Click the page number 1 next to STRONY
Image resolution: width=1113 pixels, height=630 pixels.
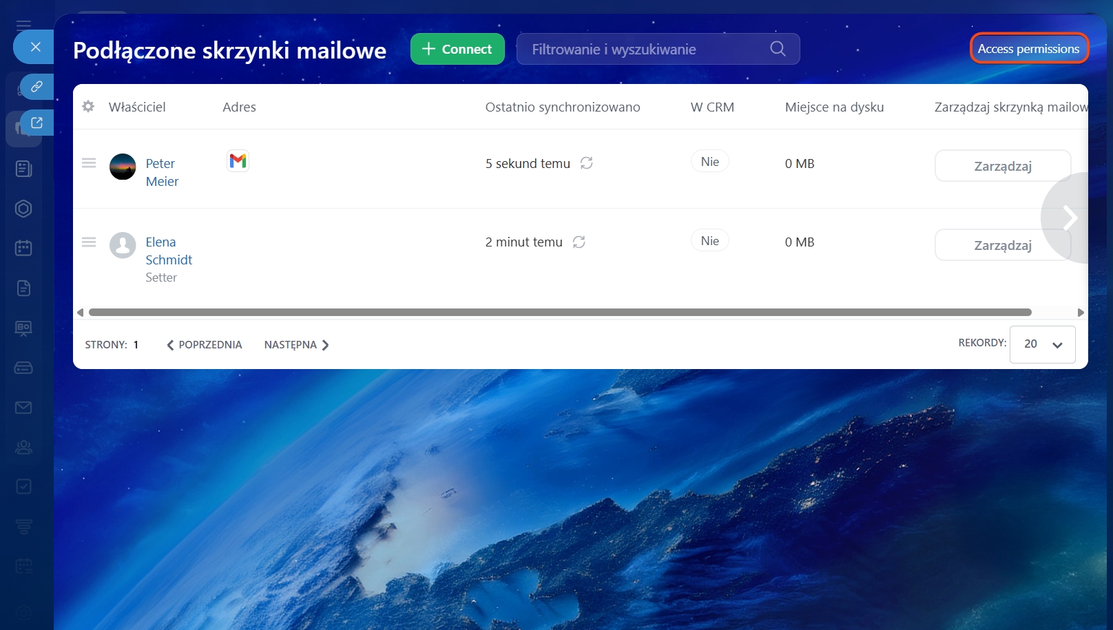click(x=136, y=345)
